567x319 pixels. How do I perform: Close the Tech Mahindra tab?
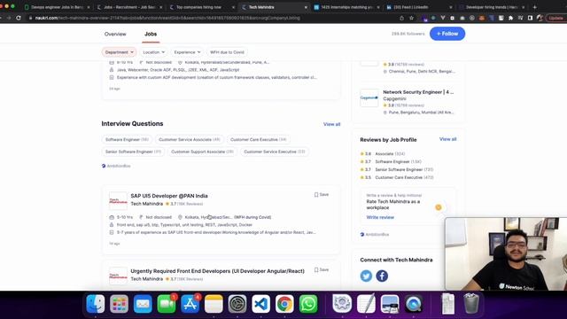click(306, 7)
